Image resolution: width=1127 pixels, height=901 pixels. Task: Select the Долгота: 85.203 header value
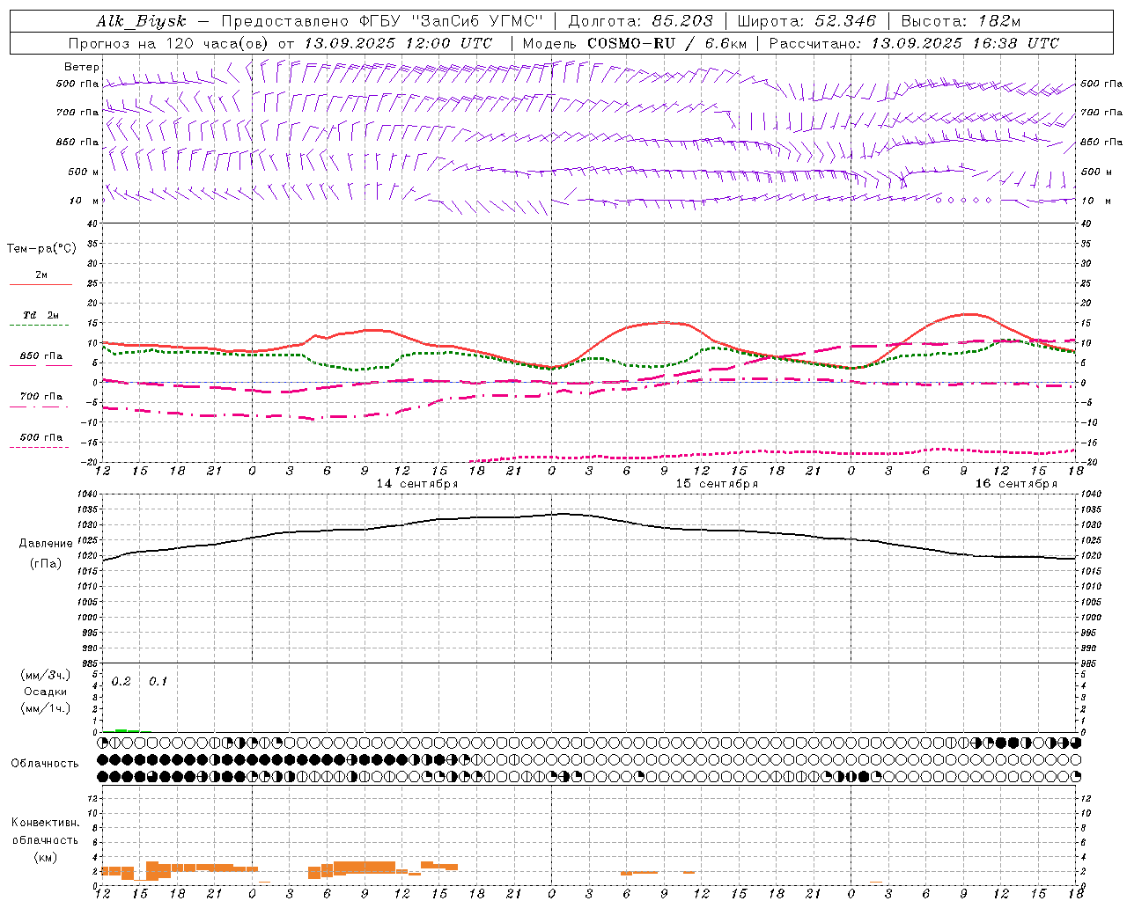641,21
